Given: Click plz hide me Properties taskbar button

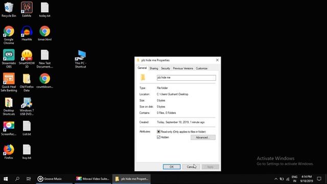Looking at the screenshot, I should pos(131,179).
